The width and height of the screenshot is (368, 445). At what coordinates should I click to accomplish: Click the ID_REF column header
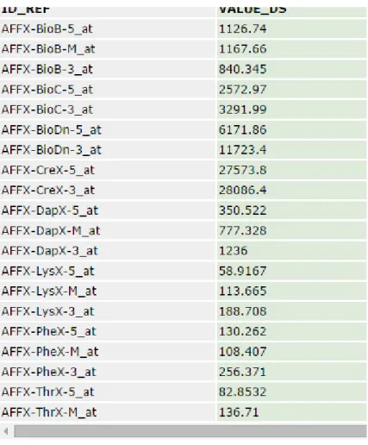[26, 9]
